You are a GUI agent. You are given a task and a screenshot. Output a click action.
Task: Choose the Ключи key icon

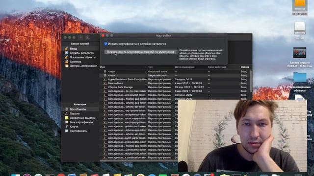tap(67, 127)
